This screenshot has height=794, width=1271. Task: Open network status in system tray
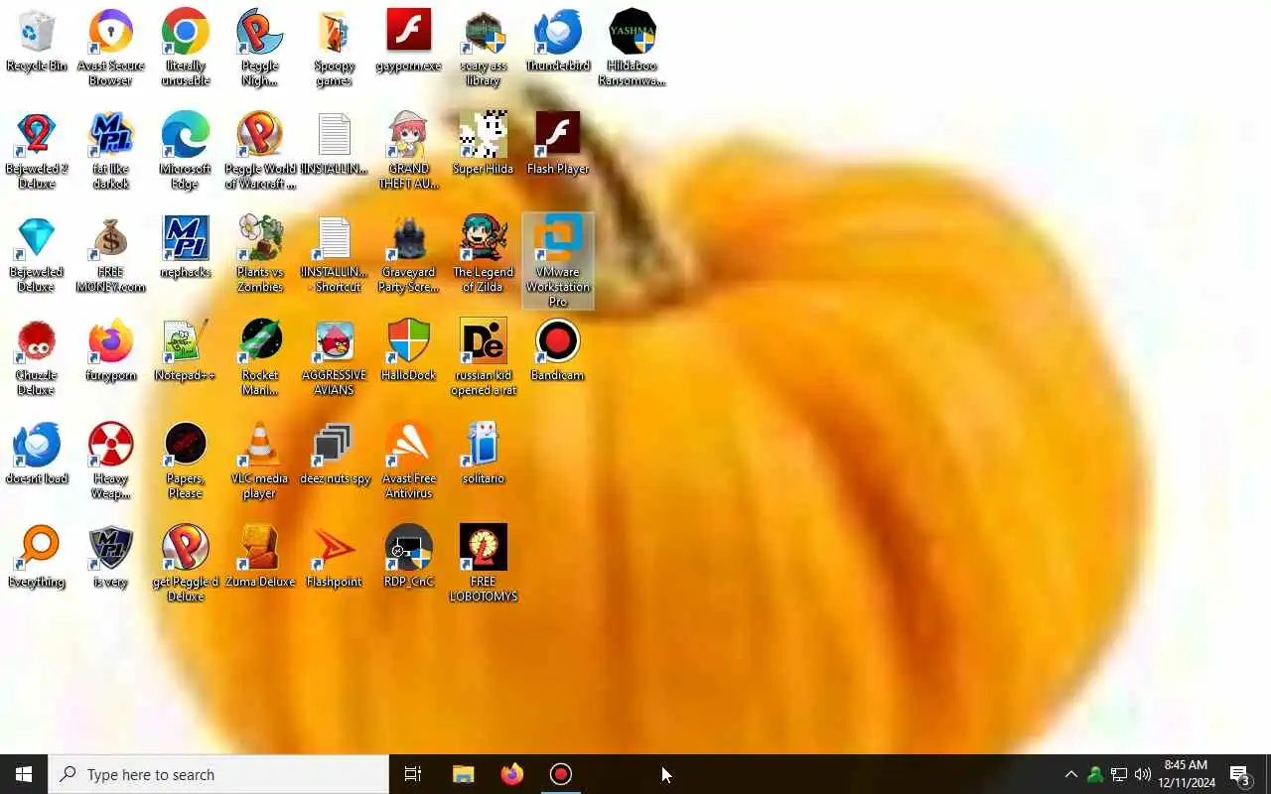[1119, 774]
